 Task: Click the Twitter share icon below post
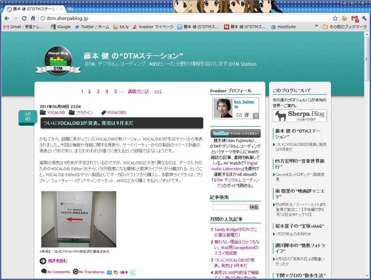[133, 272]
